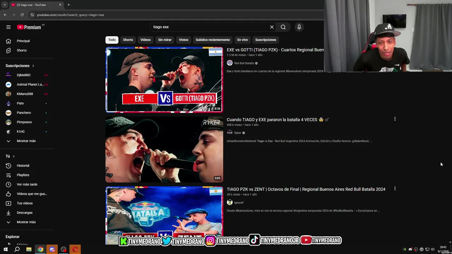Open options menu for TIAGO PZK vs ZENT video

(x=395, y=189)
